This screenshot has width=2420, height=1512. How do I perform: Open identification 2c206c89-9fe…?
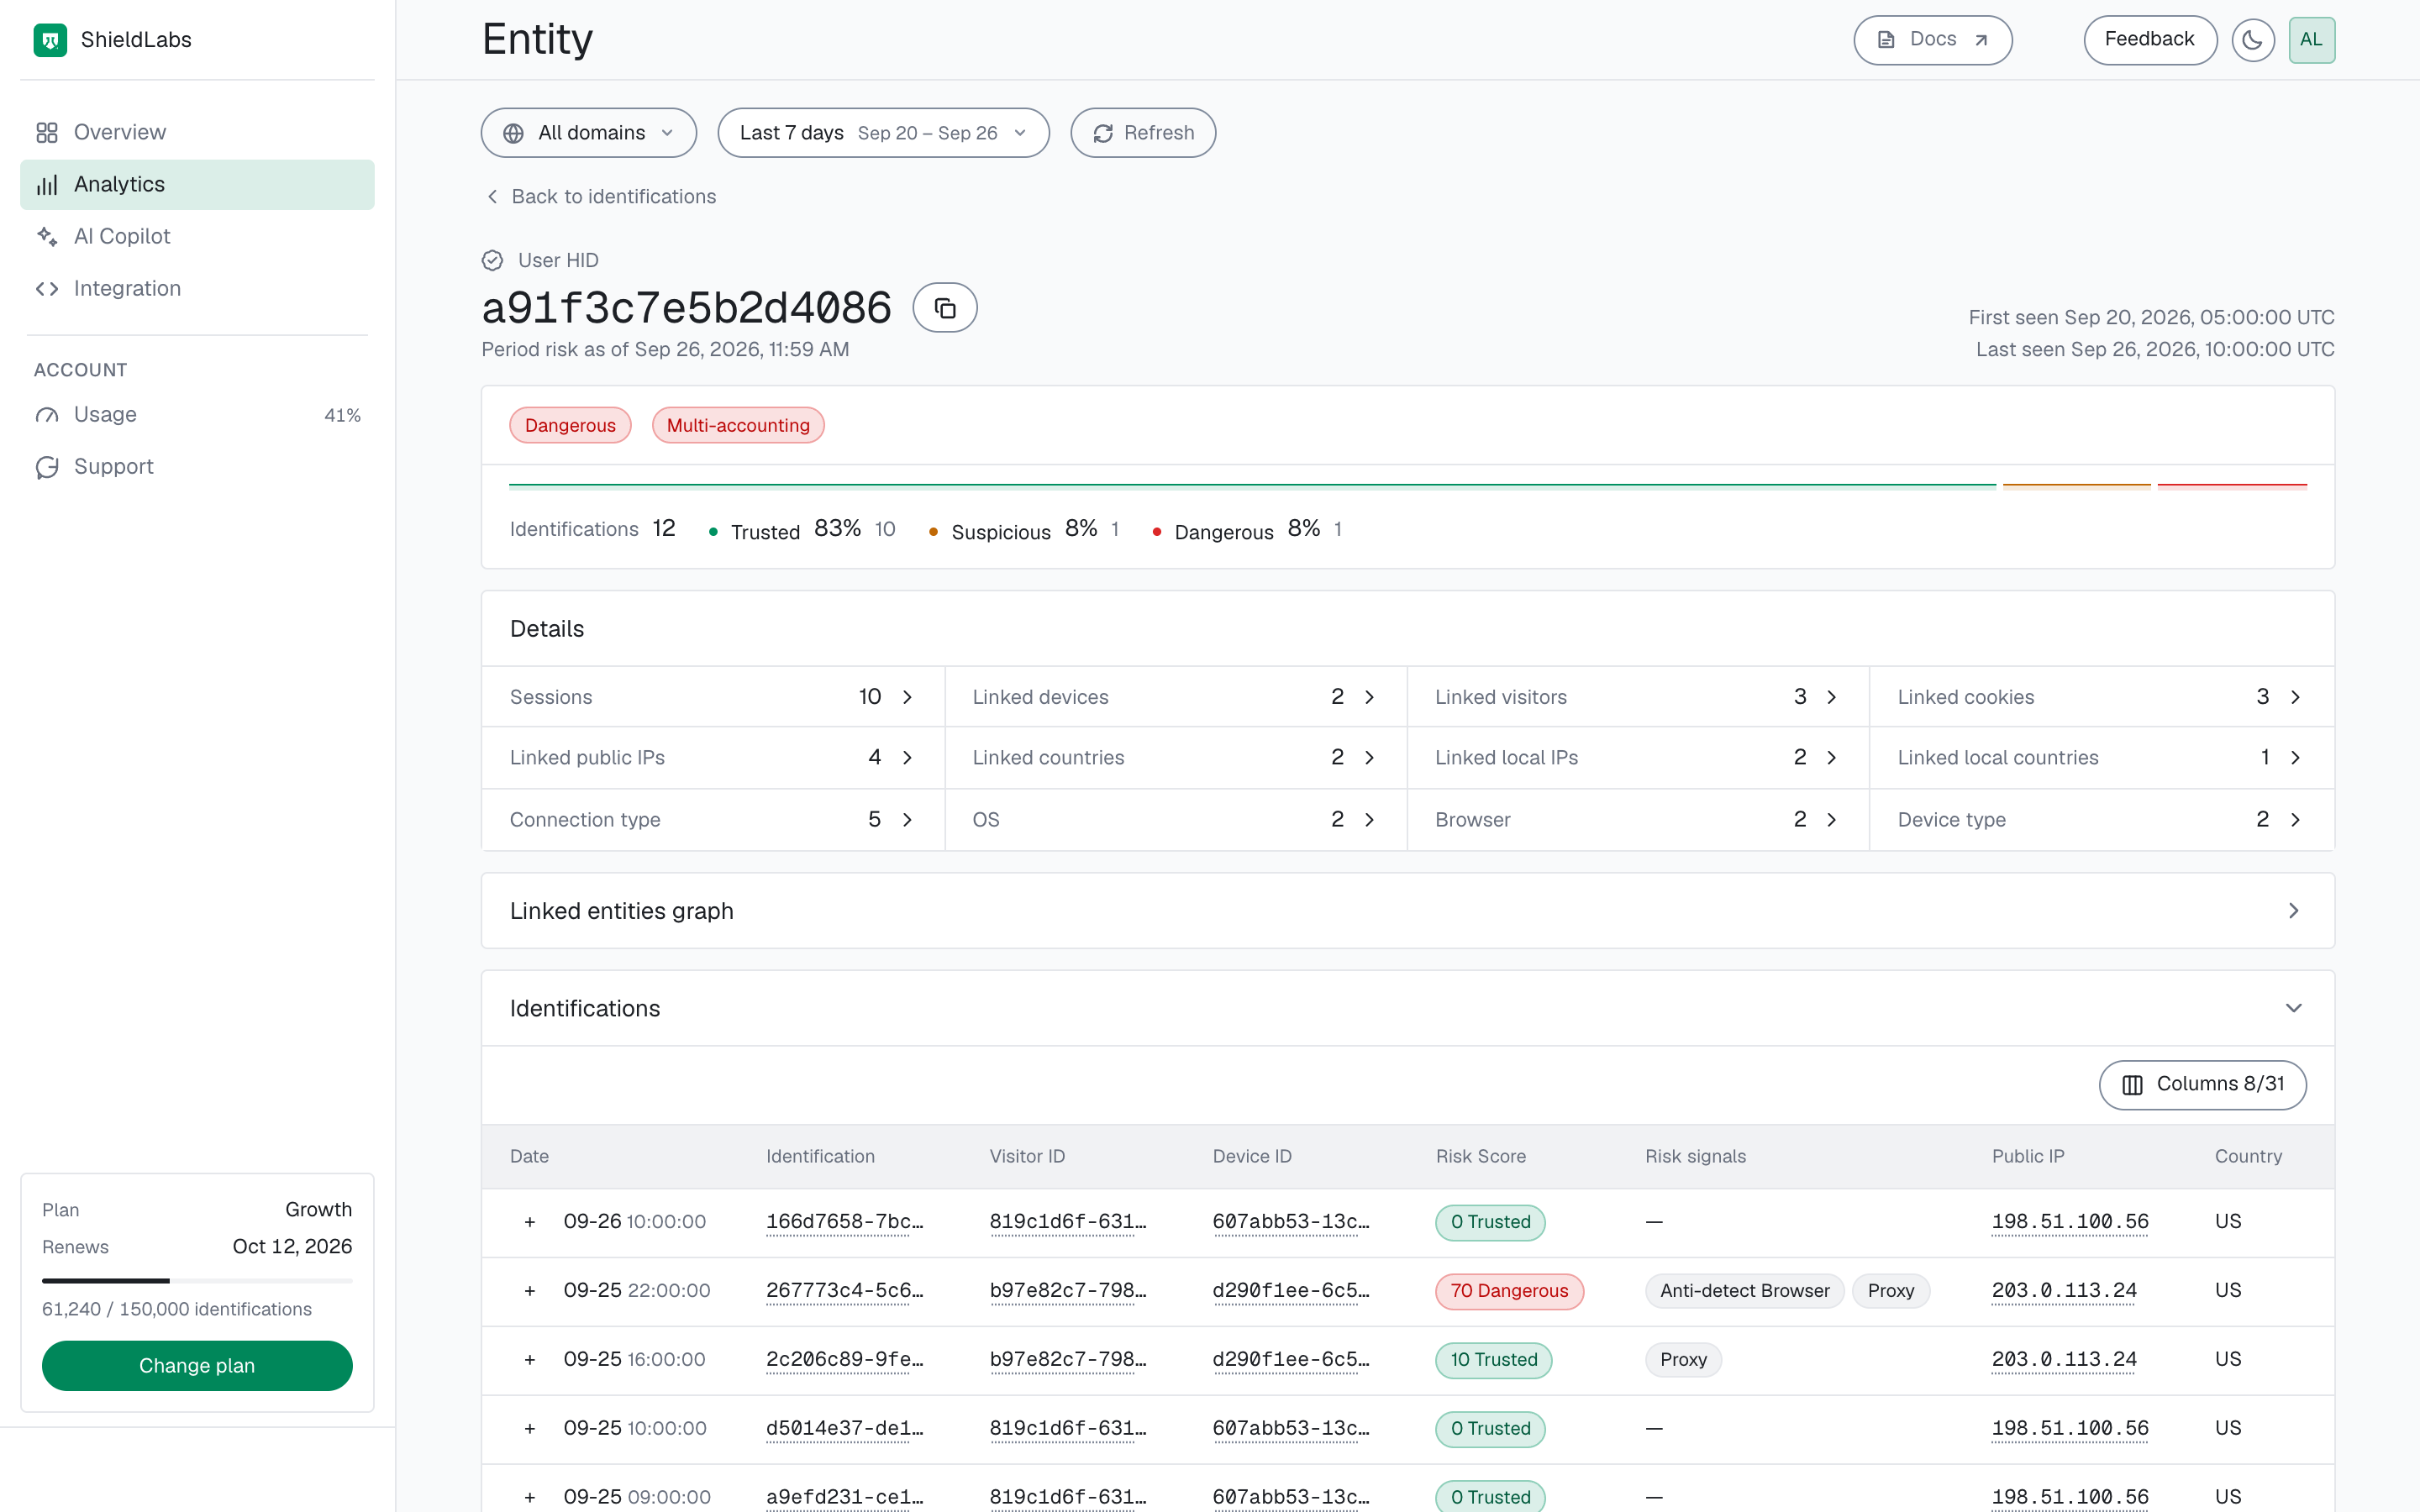(844, 1360)
